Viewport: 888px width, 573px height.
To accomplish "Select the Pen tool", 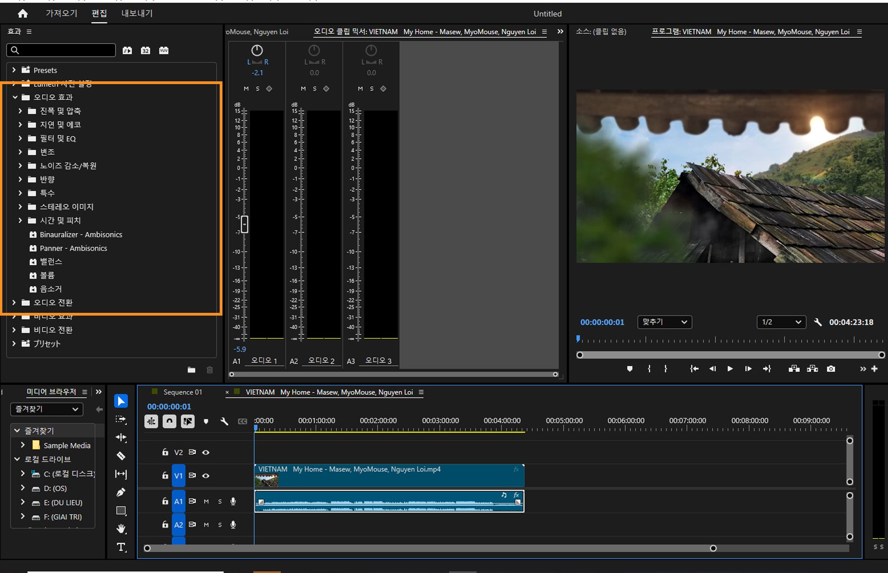I will click(121, 493).
